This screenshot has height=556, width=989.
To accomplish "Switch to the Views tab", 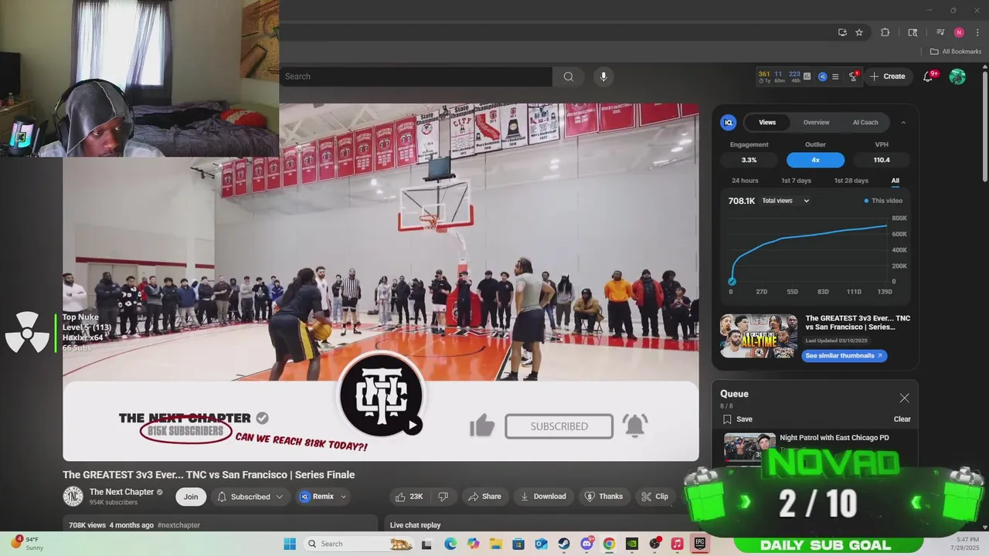I will coord(767,122).
